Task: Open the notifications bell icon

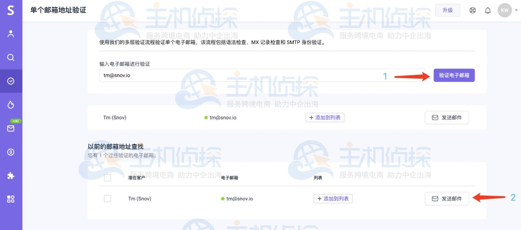Action: tap(488, 10)
